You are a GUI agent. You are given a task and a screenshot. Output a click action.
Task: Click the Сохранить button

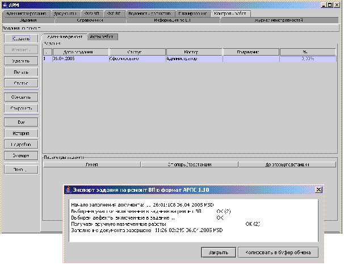pos(21,108)
